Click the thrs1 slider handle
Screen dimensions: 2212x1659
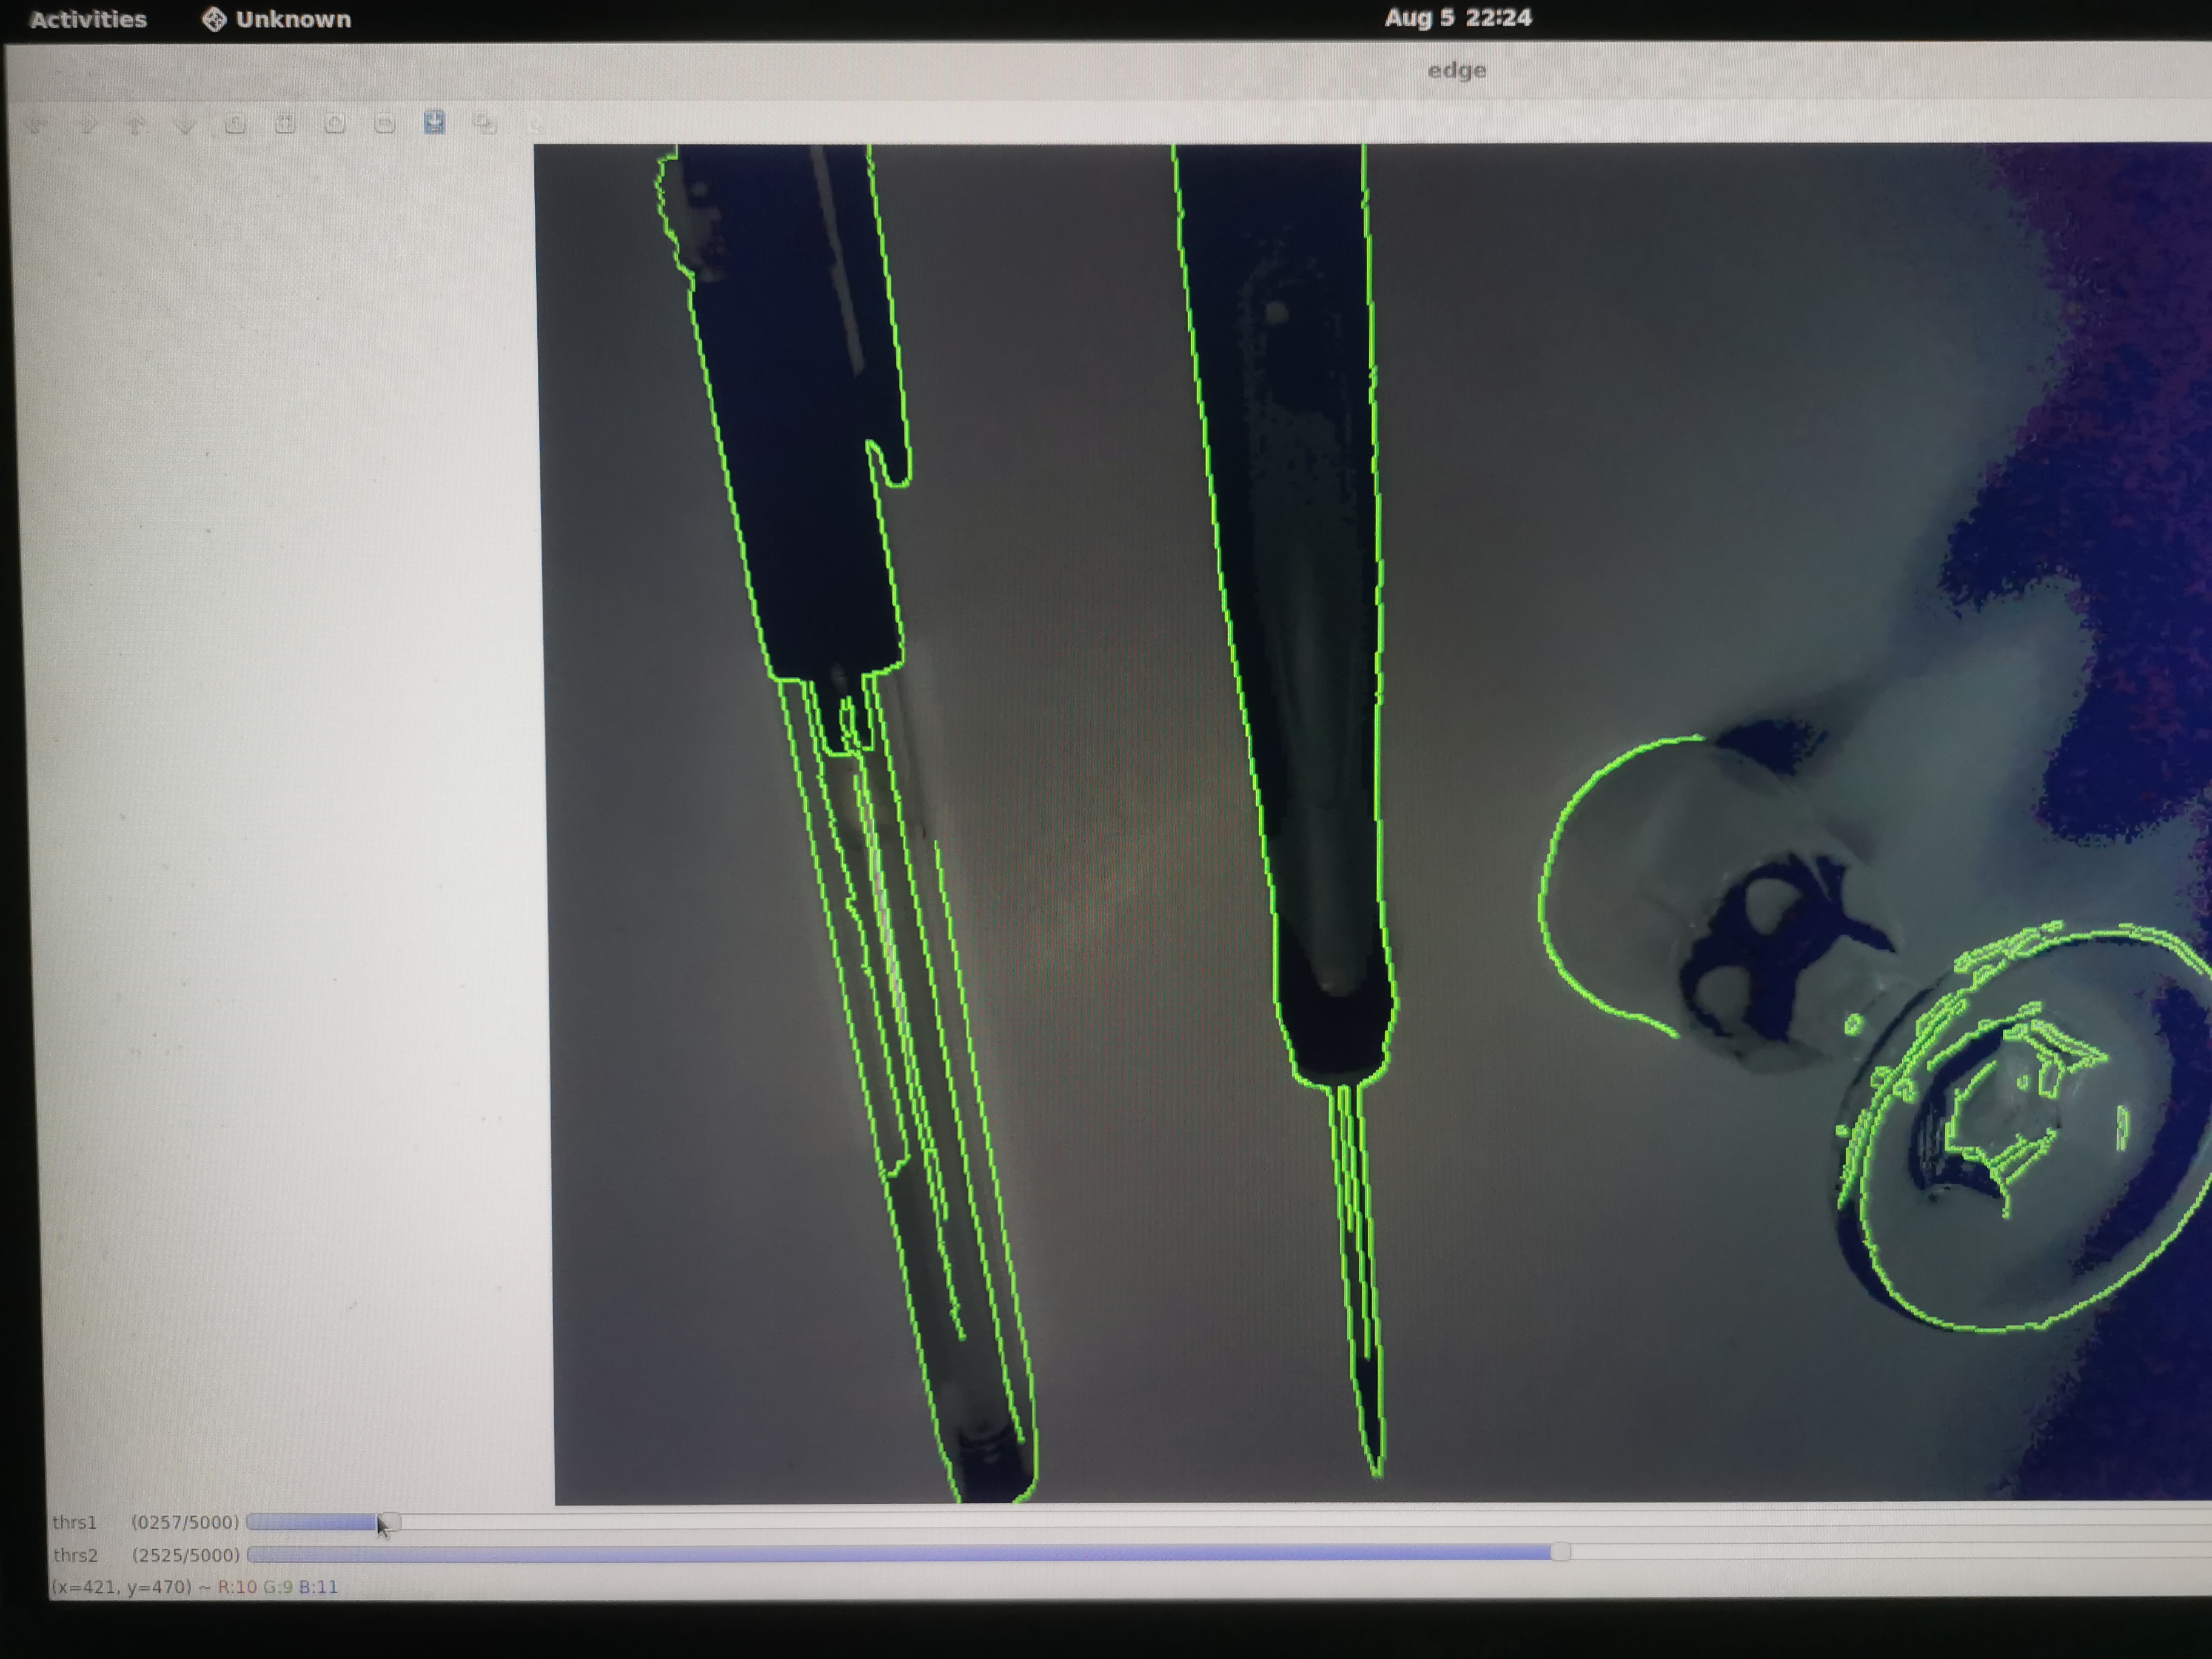pyautogui.click(x=391, y=1522)
